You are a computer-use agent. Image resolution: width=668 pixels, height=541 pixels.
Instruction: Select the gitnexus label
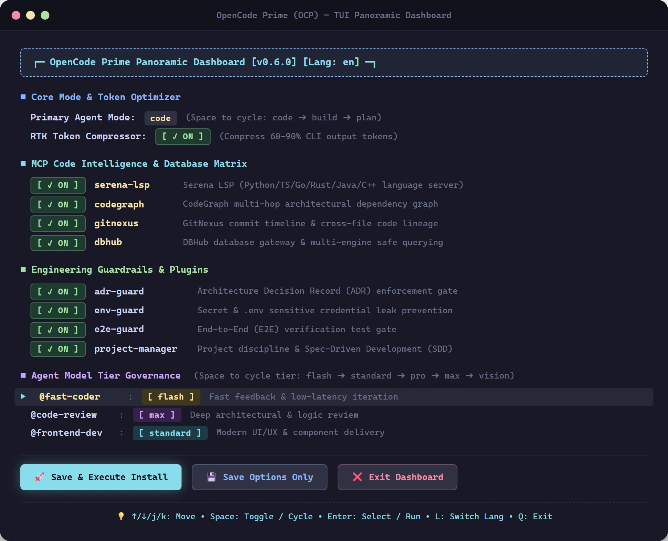116,223
